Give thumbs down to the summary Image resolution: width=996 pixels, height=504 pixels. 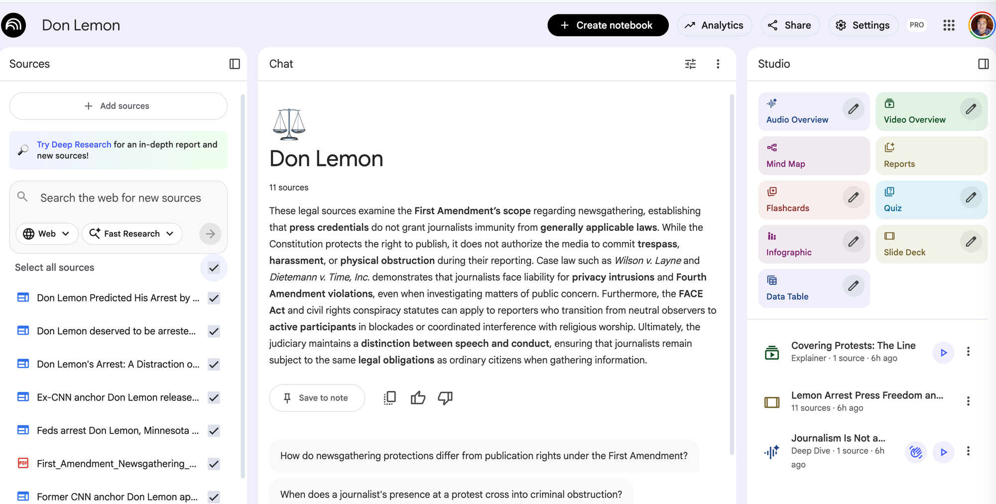coord(445,397)
